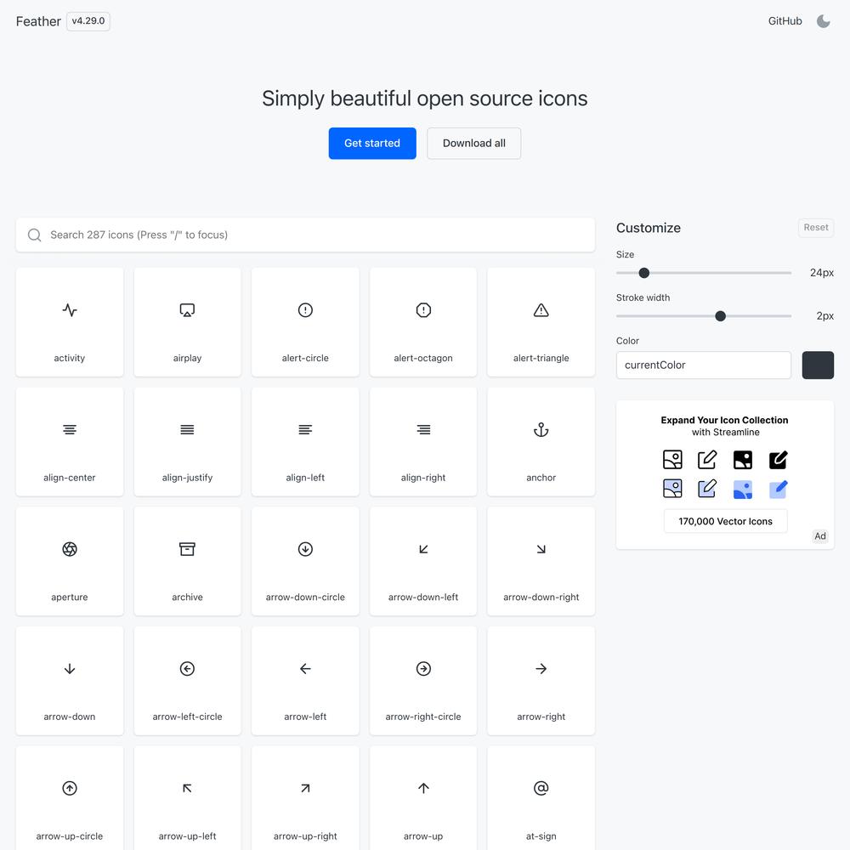Open the Feather home link

coord(38,21)
